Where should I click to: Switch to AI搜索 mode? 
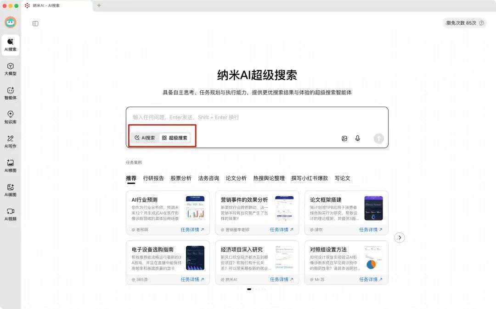pos(145,138)
